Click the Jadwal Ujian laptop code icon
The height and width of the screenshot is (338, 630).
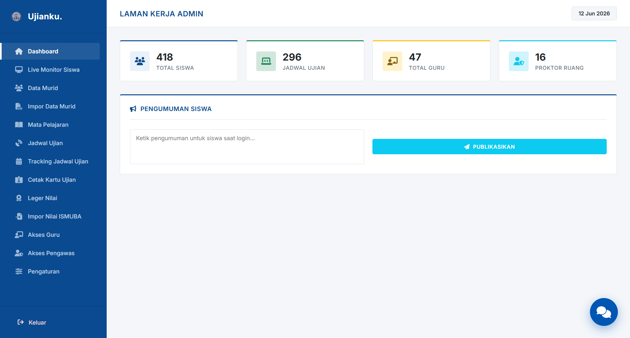[266, 61]
